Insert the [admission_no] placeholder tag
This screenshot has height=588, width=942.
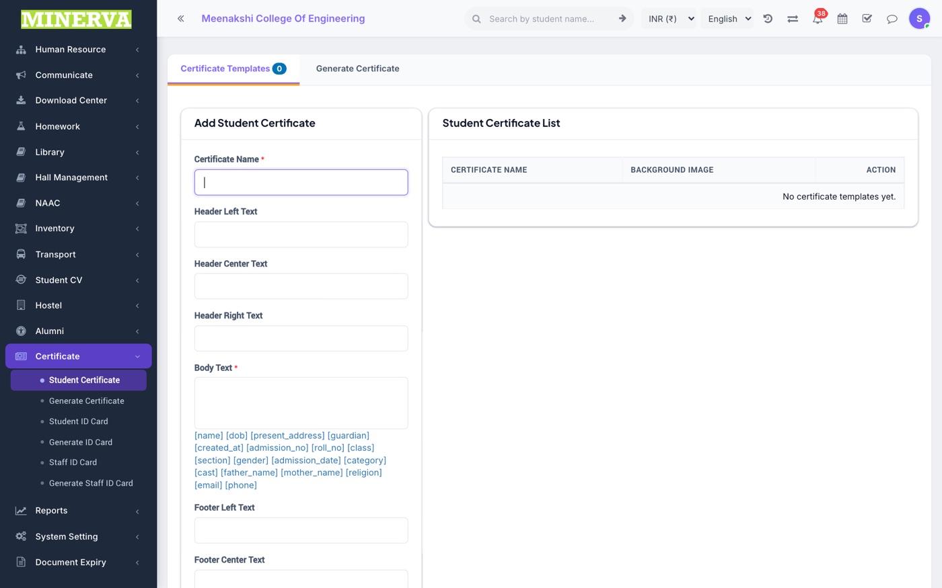[277, 448]
